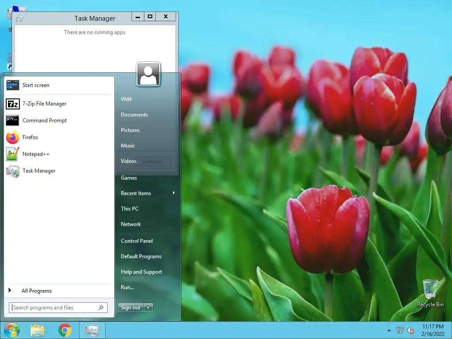Open the VM4 user folder
Image resolution: width=452 pixels, height=339 pixels.
[x=126, y=99]
